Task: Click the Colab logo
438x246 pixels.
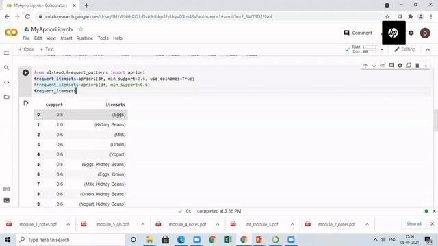Action: click(x=11, y=33)
